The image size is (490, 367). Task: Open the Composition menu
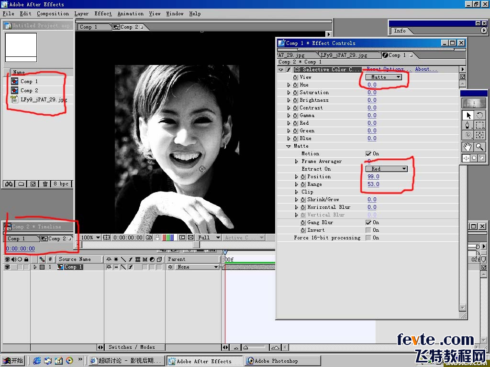(53, 14)
